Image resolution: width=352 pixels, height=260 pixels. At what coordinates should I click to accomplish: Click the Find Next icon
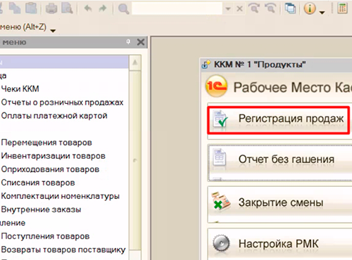coord(254,8)
